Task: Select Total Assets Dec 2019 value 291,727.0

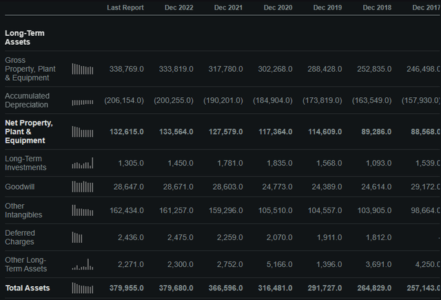Action: click(325, 288)
